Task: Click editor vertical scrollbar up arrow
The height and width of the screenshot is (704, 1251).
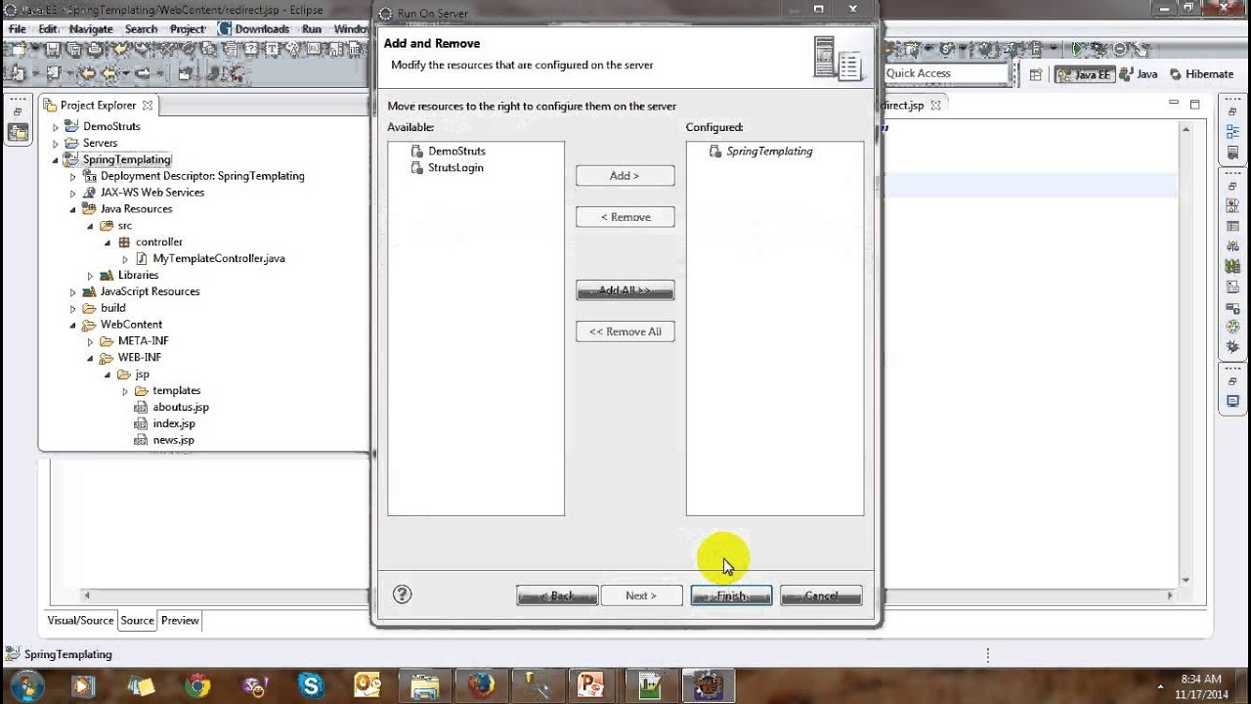Action: tap(1187, 128)
